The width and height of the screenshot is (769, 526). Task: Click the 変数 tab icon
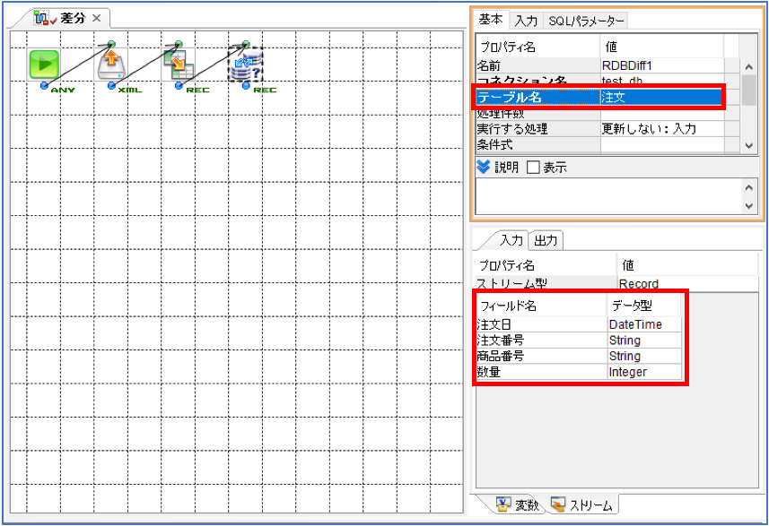tap(503, 504)
